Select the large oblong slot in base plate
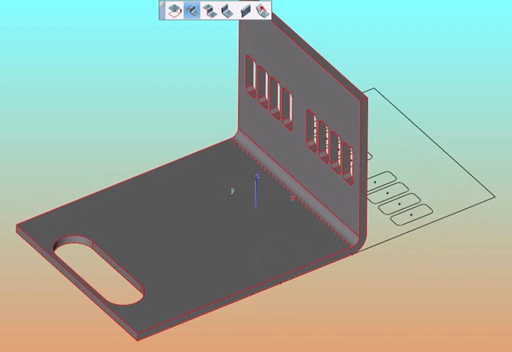Image resolution: width=512 pixels, height=352 pixels. coord(99,270)
